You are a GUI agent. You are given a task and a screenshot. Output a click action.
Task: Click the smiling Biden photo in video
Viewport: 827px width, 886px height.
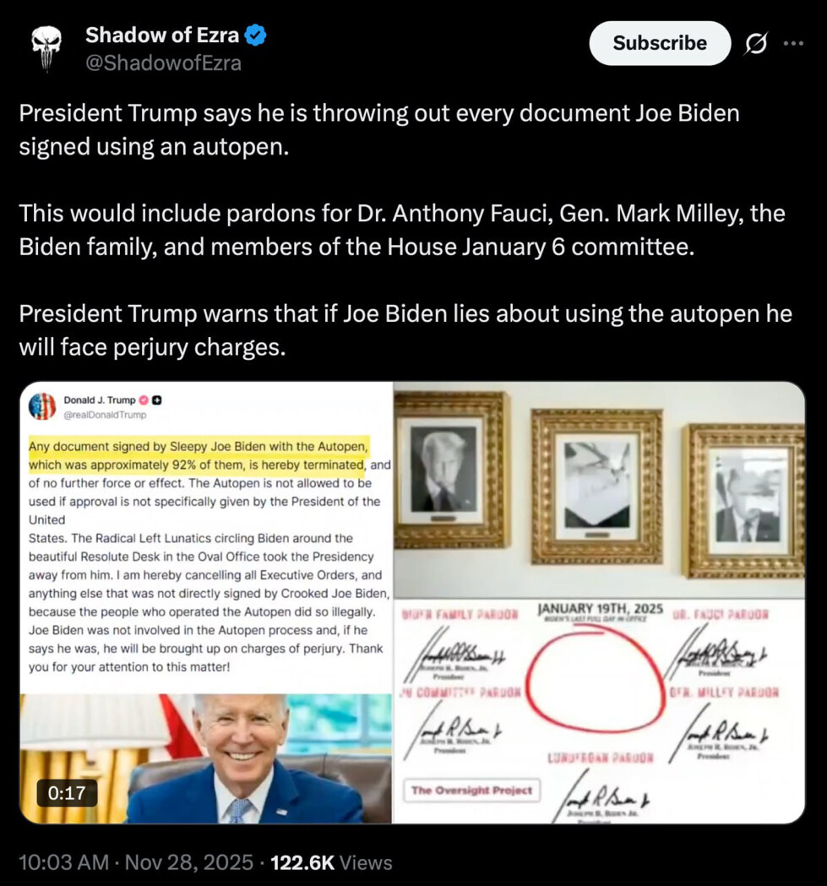(x=206, y=758)
